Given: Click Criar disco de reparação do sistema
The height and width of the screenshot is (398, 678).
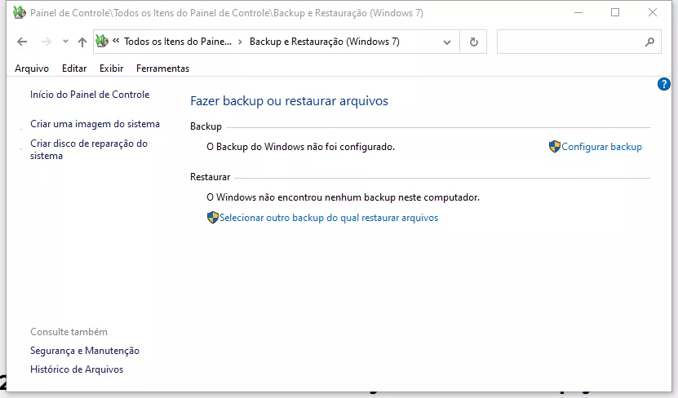Looking at the screenshot, I should coord(89,149).
